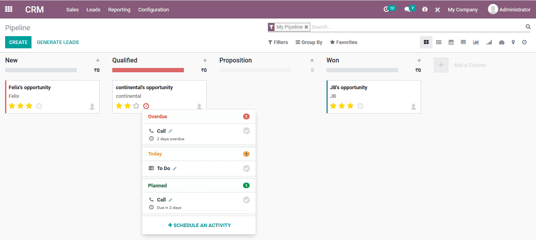This screenshot has width=536, height=240.
Task: Mark the To Do activity as done
Action: [x=247, y=168]
